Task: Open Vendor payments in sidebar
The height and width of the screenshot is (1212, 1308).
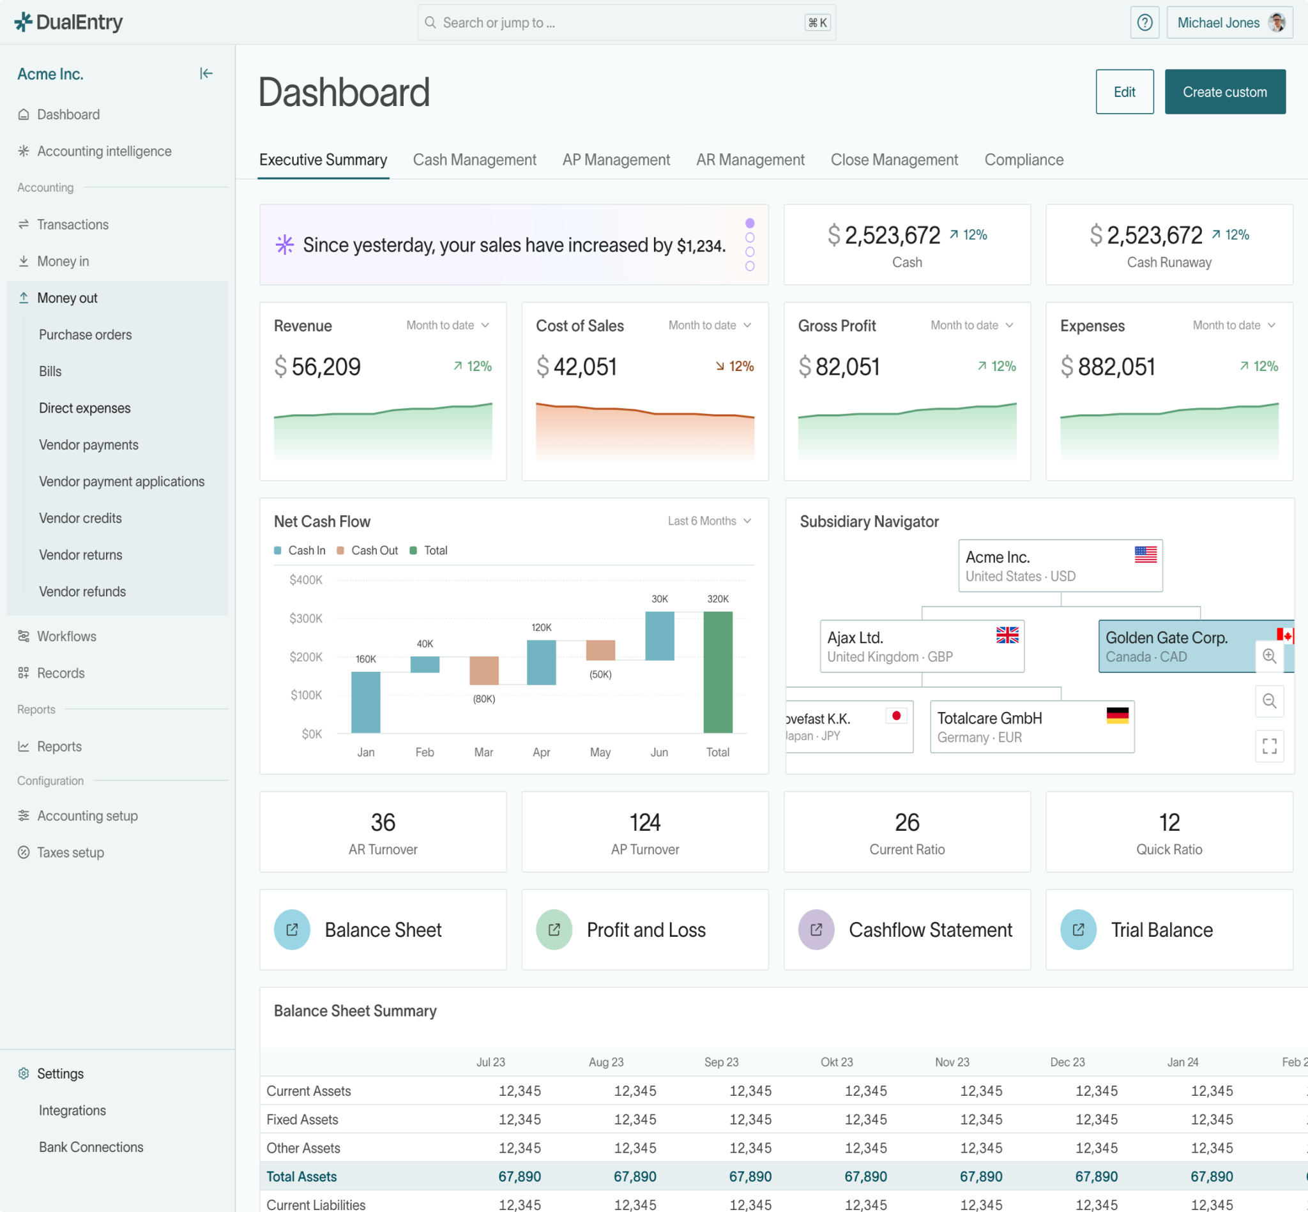Action: [x=89, y=444]
